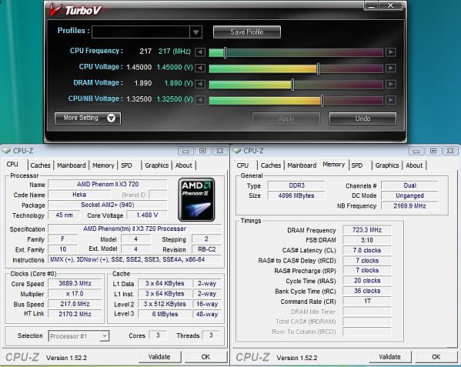
Task: Click left CPU-Z window title icon
Action: [6, 151]
